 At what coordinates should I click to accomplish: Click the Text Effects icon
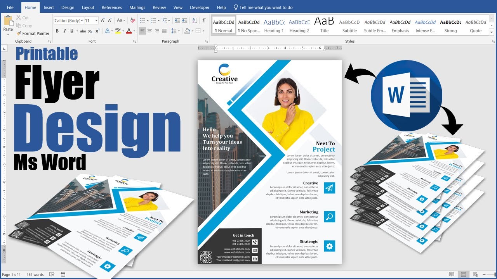click(106, 31)
